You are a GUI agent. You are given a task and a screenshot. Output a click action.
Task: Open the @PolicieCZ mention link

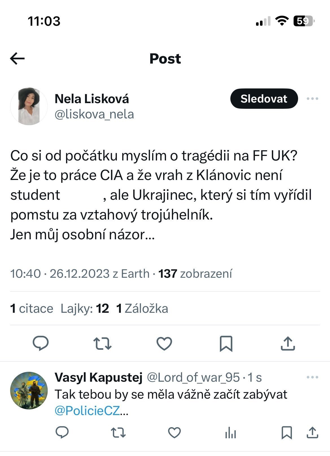pyautogui.click(x=87, y=411)
